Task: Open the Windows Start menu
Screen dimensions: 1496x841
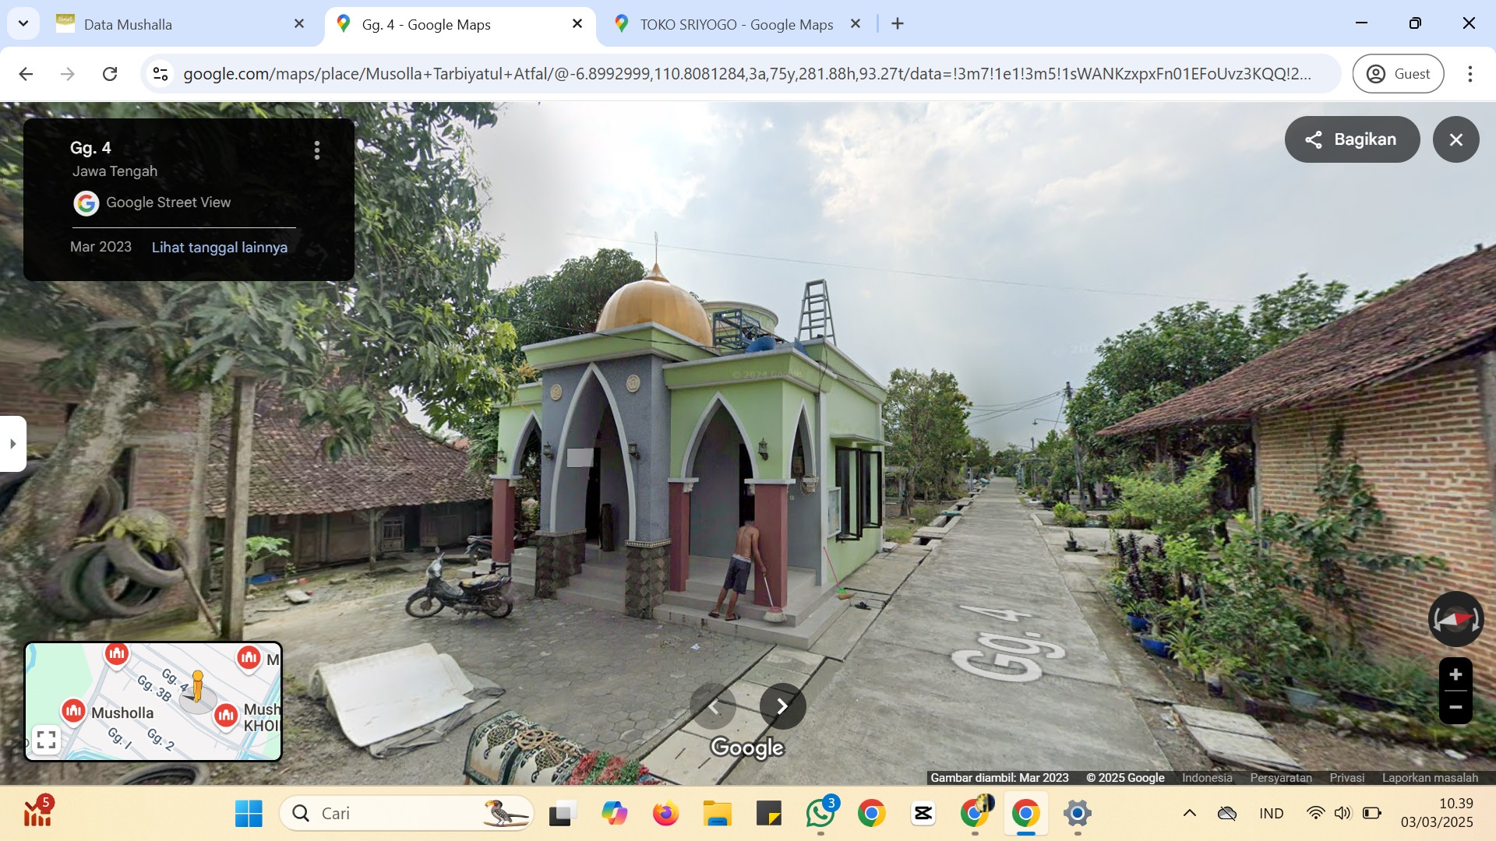Action: 249,814
